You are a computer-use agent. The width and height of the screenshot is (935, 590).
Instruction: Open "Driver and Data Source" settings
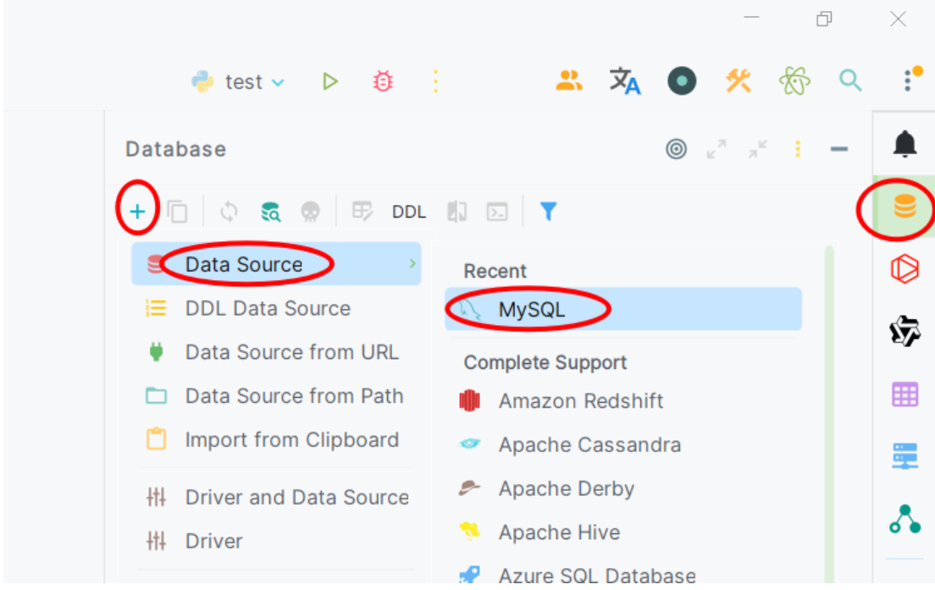pyautogui.click(x=296, y=497)
